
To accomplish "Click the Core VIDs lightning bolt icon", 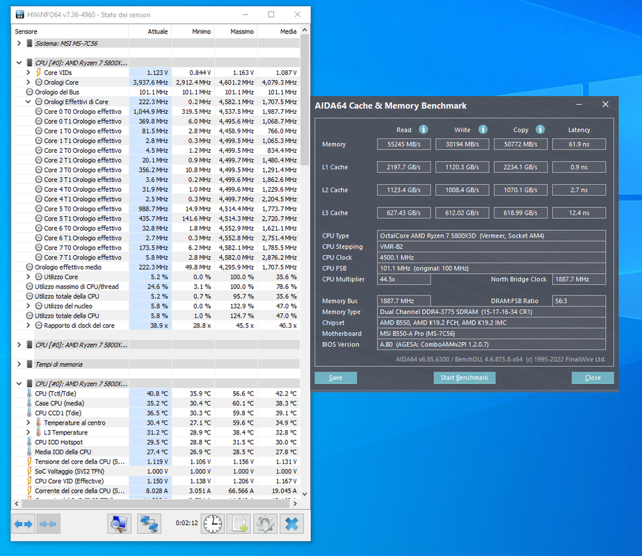I will tap(38, 72).
